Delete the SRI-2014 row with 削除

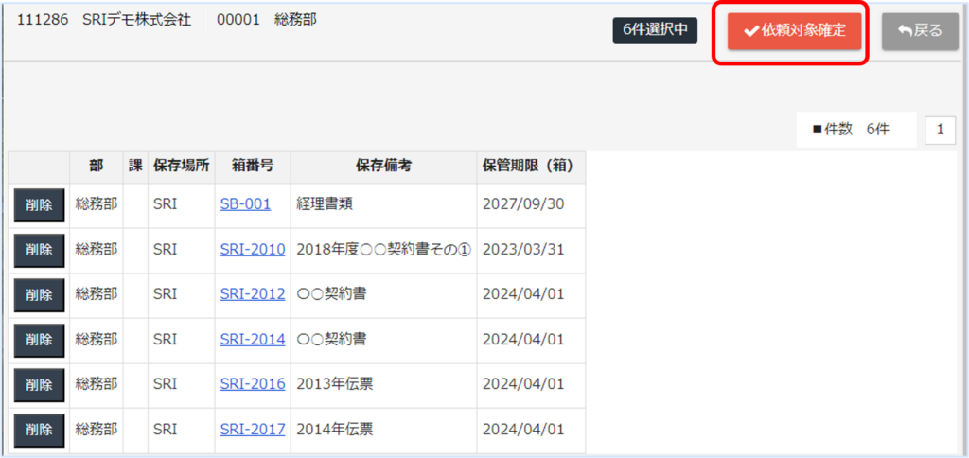pos(39,340)
